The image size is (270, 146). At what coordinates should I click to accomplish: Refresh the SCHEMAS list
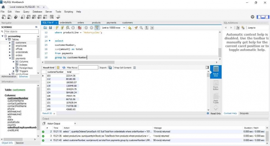(x=36, y=27)
